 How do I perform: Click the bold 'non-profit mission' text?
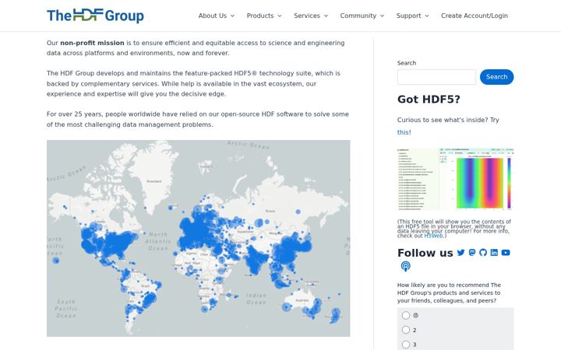tap(92, 43)
